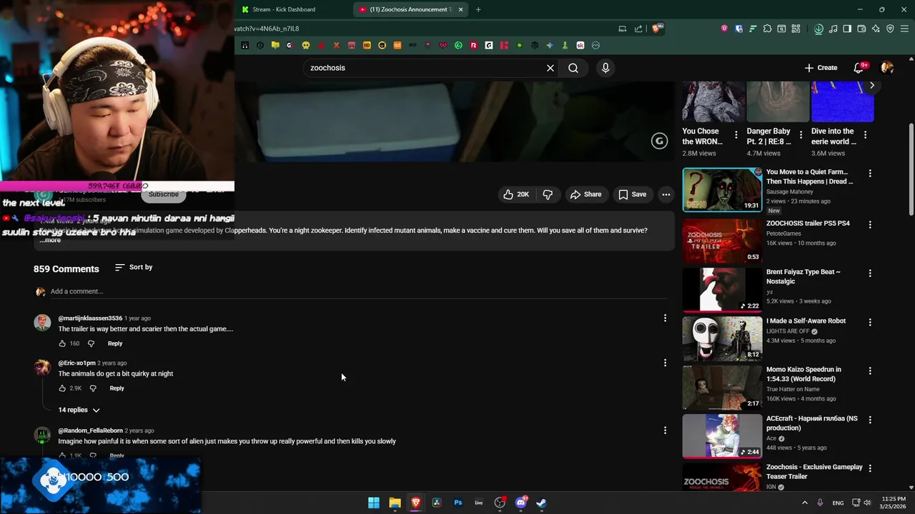The image size is (915, 514).
Task: Open Zoochosis Exclusive Gameplay Teaser Trailer
Action: pos(814,471)
